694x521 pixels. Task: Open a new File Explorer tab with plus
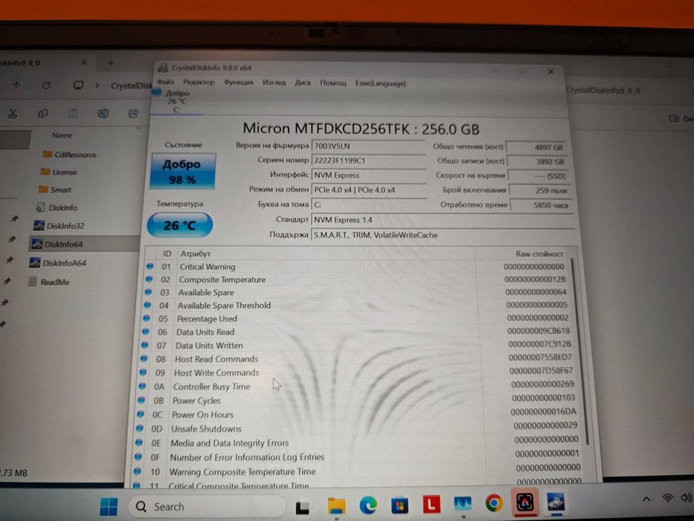pos(111,63)
